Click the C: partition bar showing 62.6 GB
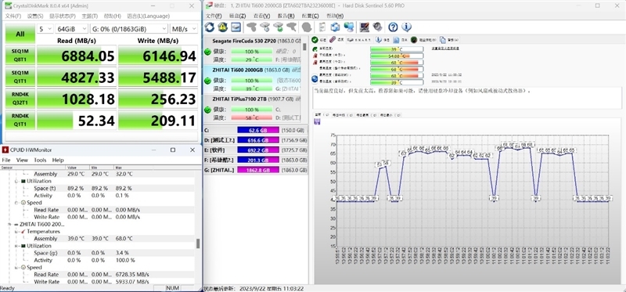 click(257, 130)
